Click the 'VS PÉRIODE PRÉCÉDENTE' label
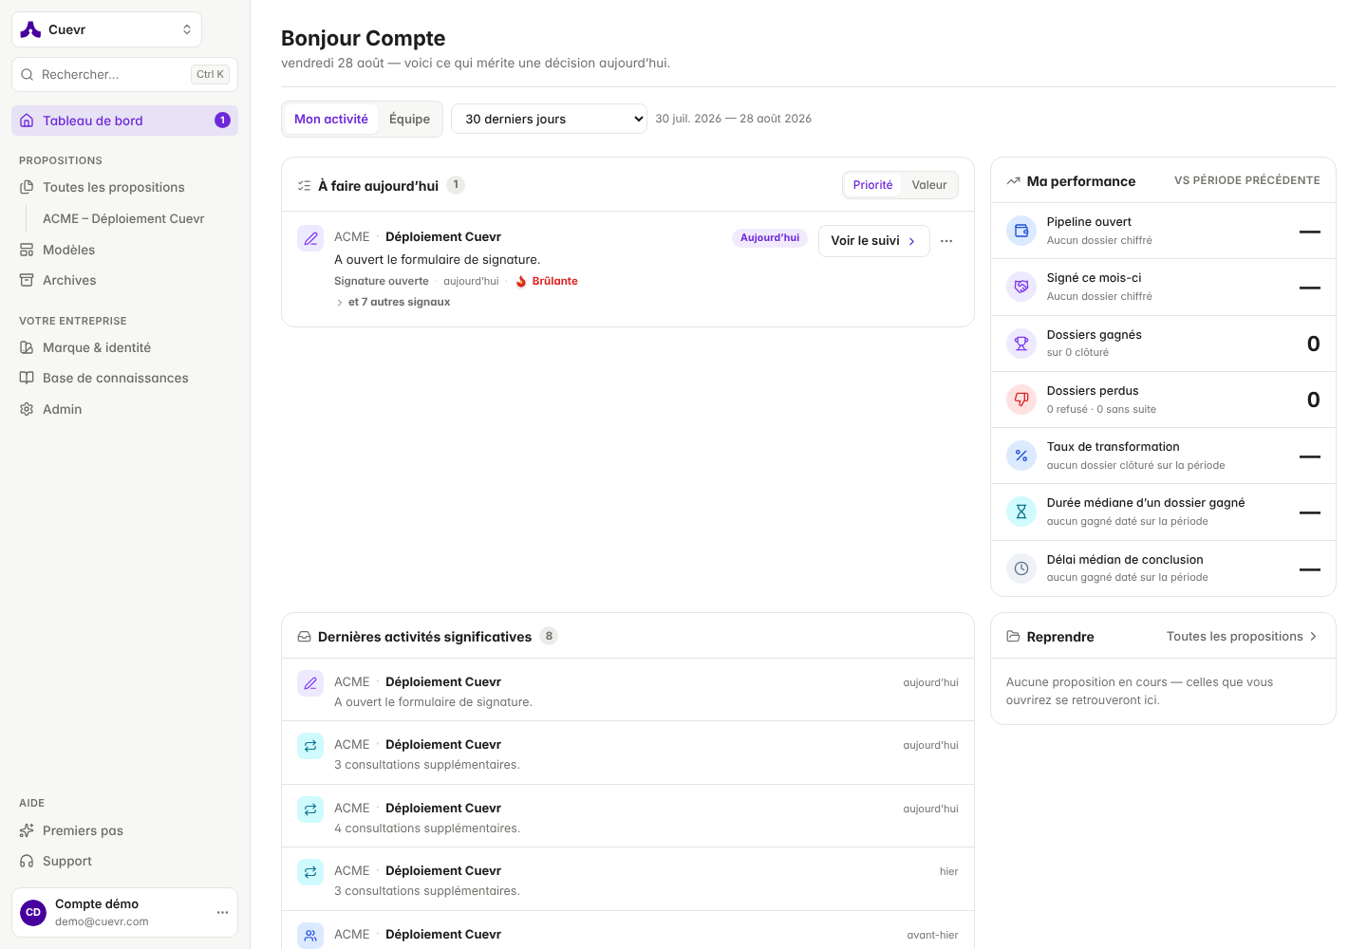The height and width of the screenshot is (949, 1367). pyautogui.click(x=1246, y=180)
